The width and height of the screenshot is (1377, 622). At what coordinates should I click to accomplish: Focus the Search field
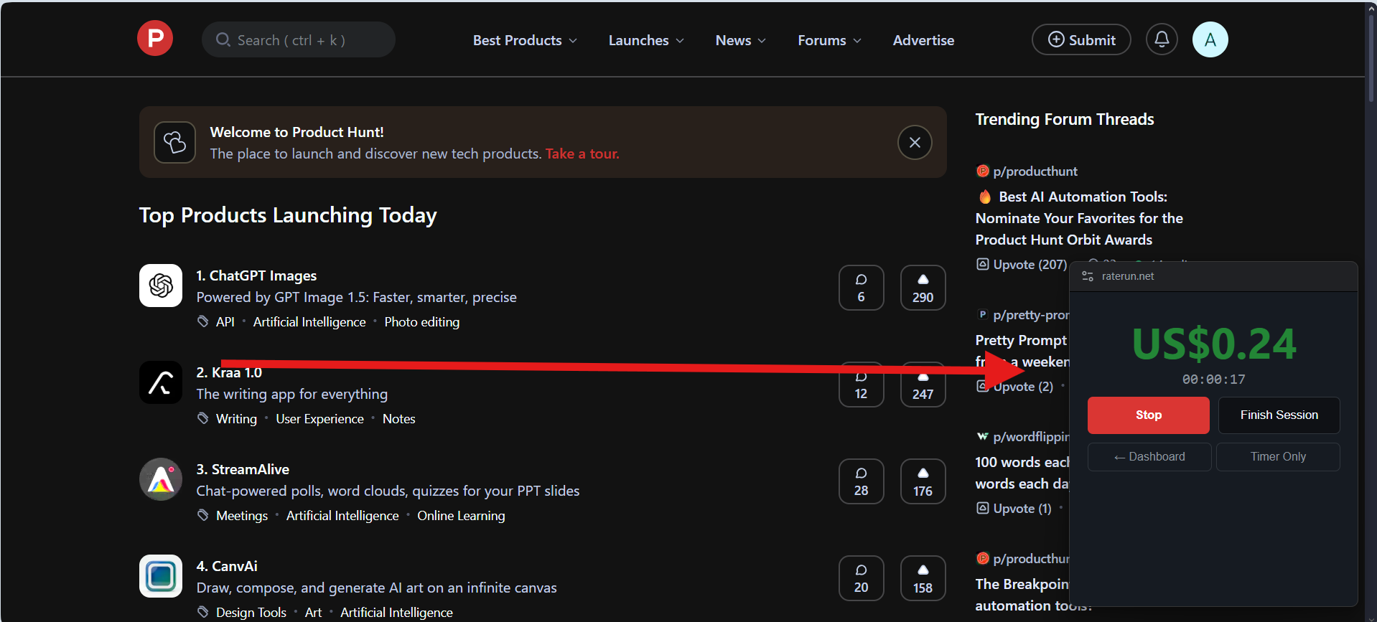(x=299, y=39)
